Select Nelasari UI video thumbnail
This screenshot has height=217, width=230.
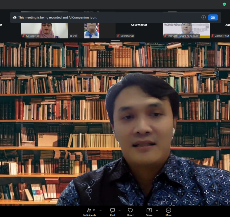click(x=44, y=30)
